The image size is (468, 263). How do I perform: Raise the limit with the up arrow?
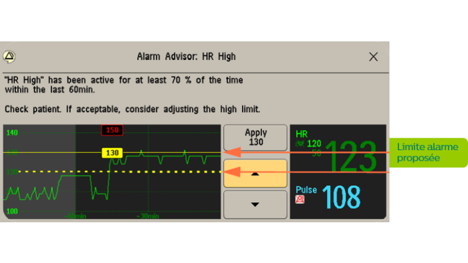255,174
